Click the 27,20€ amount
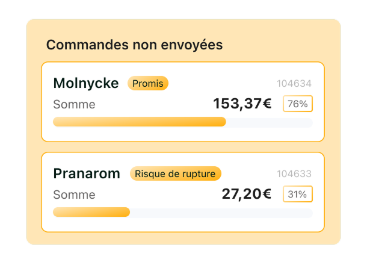 coord(247,194)
